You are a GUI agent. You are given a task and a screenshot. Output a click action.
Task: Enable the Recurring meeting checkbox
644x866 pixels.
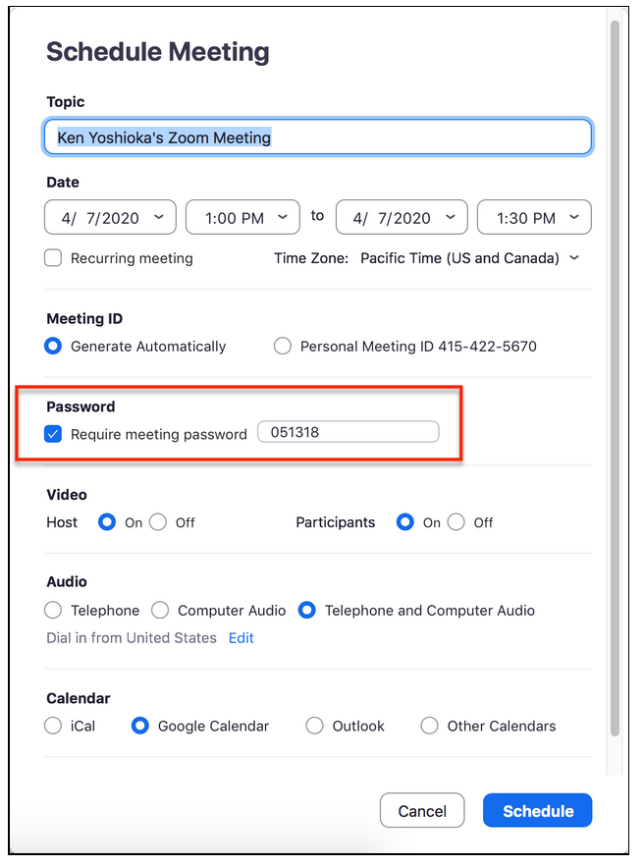[54, 258]
